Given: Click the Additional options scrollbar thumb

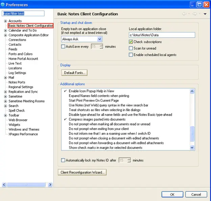Looking at the screenshot, I should (x=192, y=134).
